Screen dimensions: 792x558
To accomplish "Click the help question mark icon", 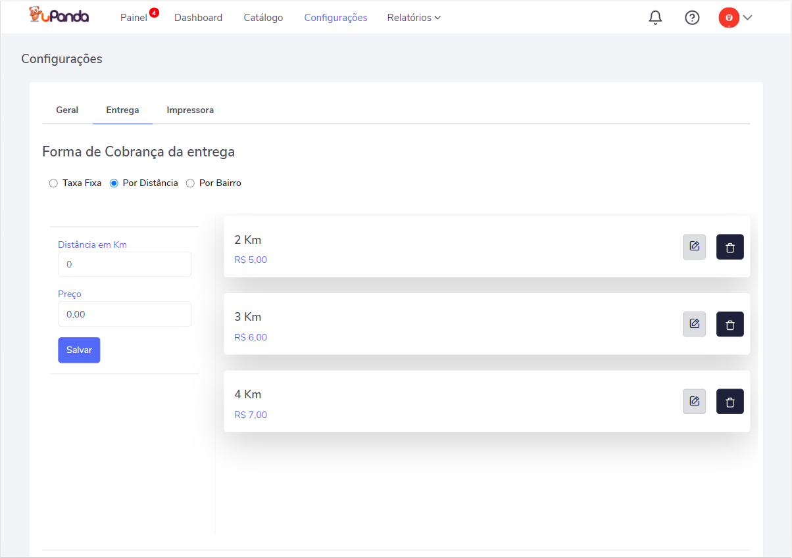I will (692, 18).
